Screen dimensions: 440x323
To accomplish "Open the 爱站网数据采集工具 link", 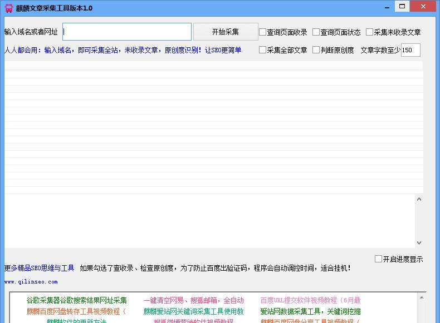I will pos(310,311).
